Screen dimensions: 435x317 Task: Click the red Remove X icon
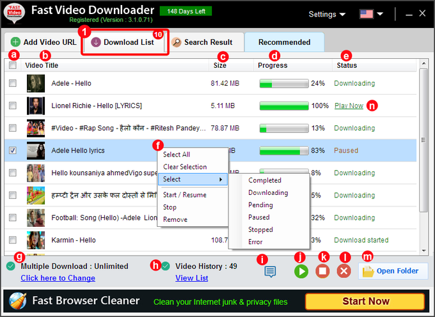pos(344,271)
